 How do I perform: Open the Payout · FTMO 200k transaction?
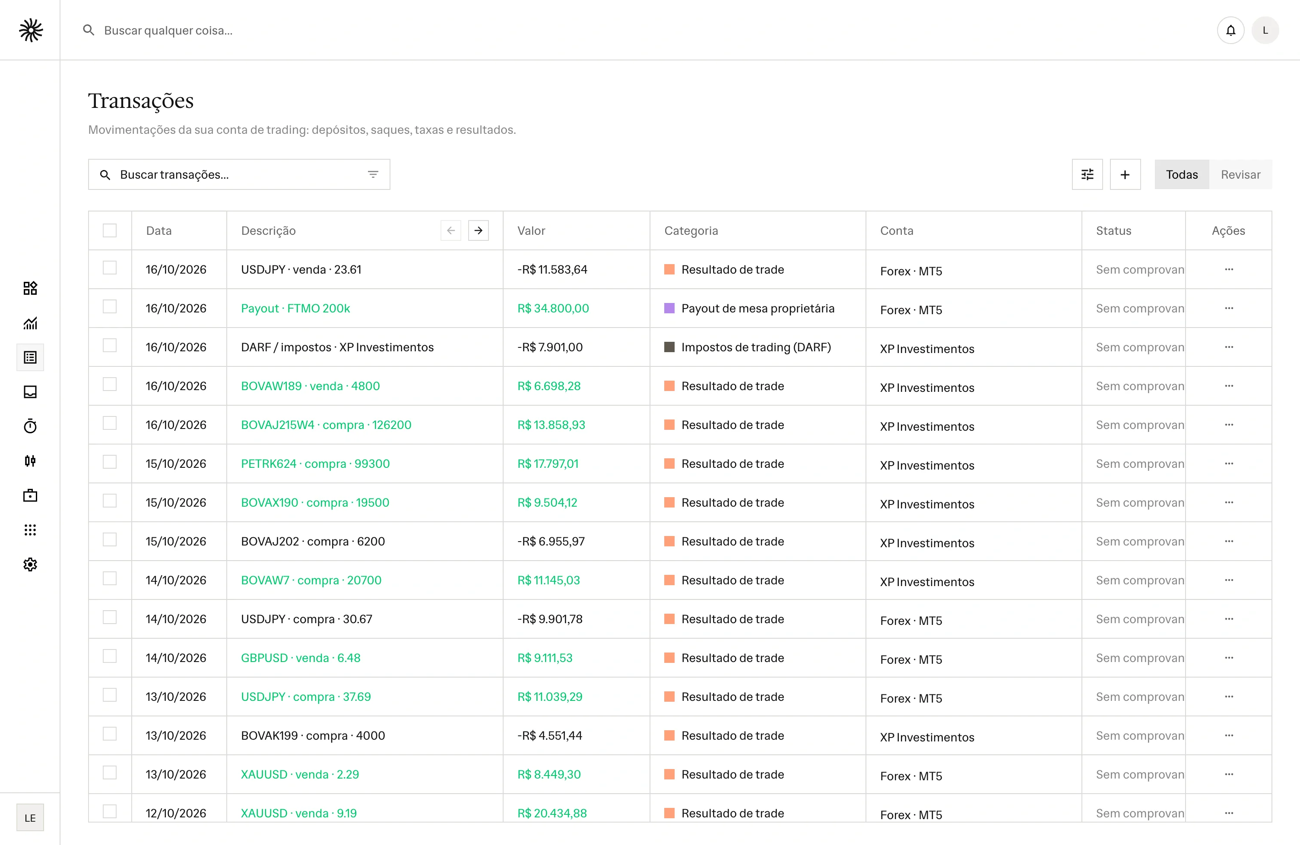click(x=295, y=308)
